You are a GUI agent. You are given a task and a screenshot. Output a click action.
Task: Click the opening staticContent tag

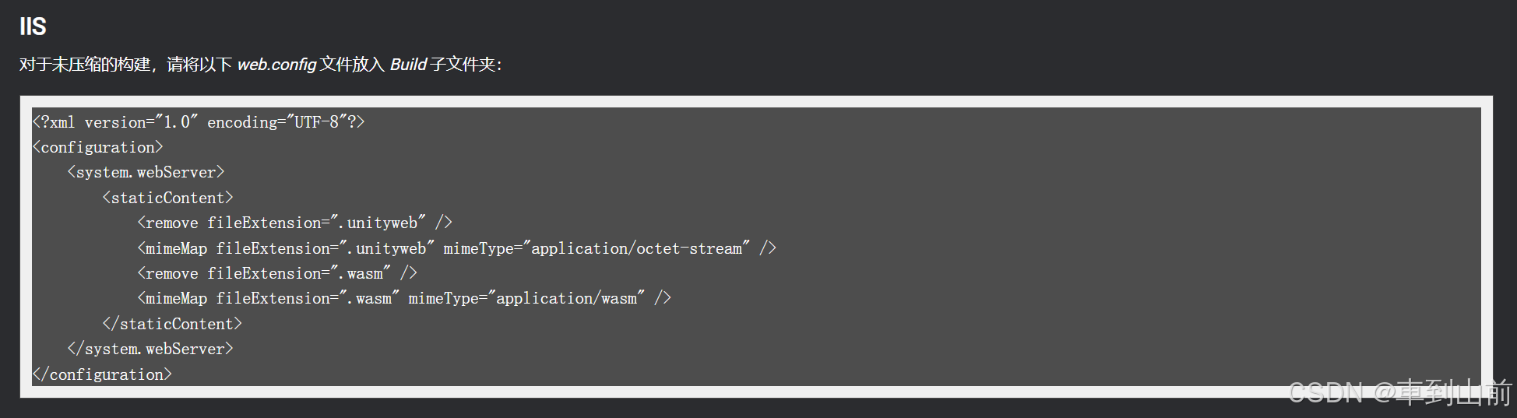[167, 198]
